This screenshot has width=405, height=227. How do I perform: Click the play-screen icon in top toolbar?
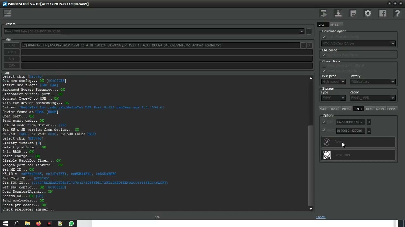pyautogui.click(x=323, y=13)
